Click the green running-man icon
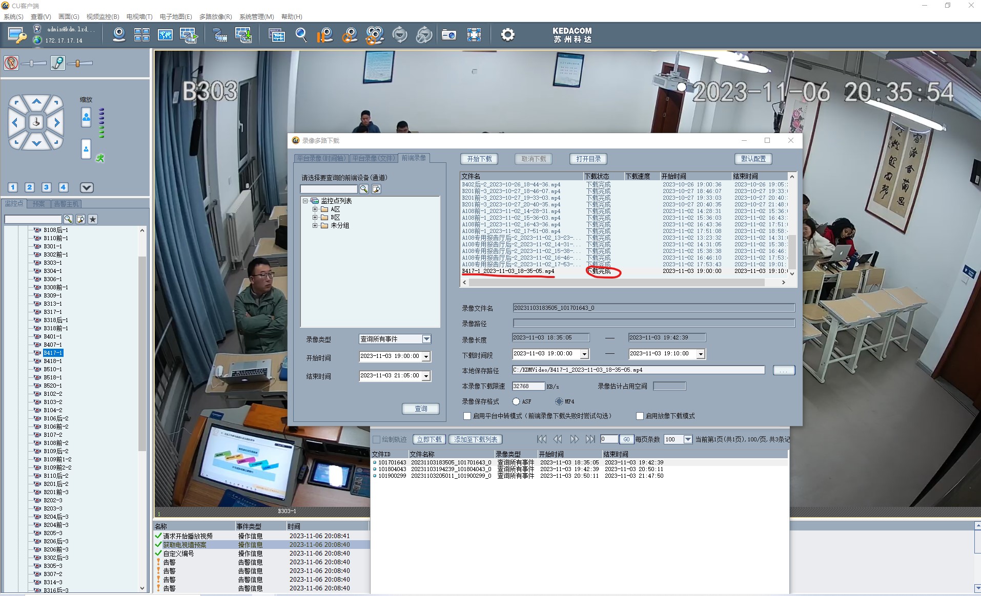Screen dimensions: 981x596 click(100, 158)
